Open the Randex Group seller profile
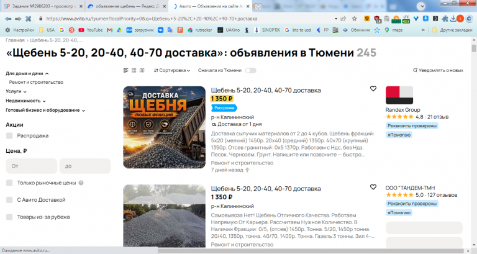This screenshot has width=477, height=254. pos(402,110)
